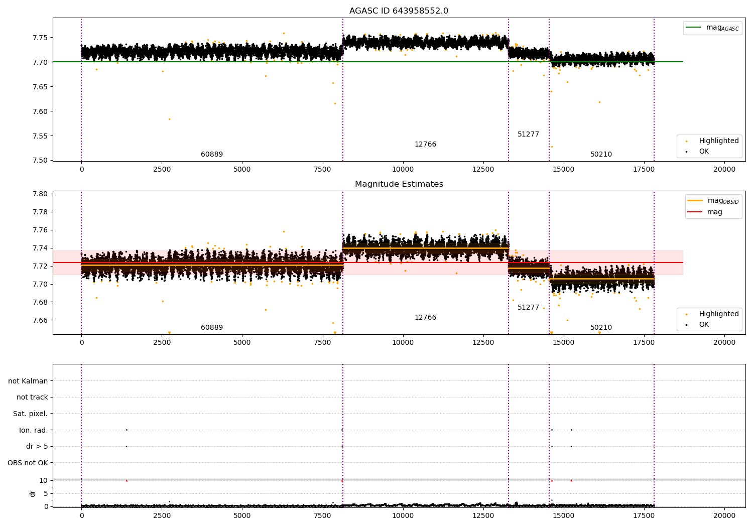Click the 'OBS not OK' axis label
The image size is (753, 527).
point(28,463)
